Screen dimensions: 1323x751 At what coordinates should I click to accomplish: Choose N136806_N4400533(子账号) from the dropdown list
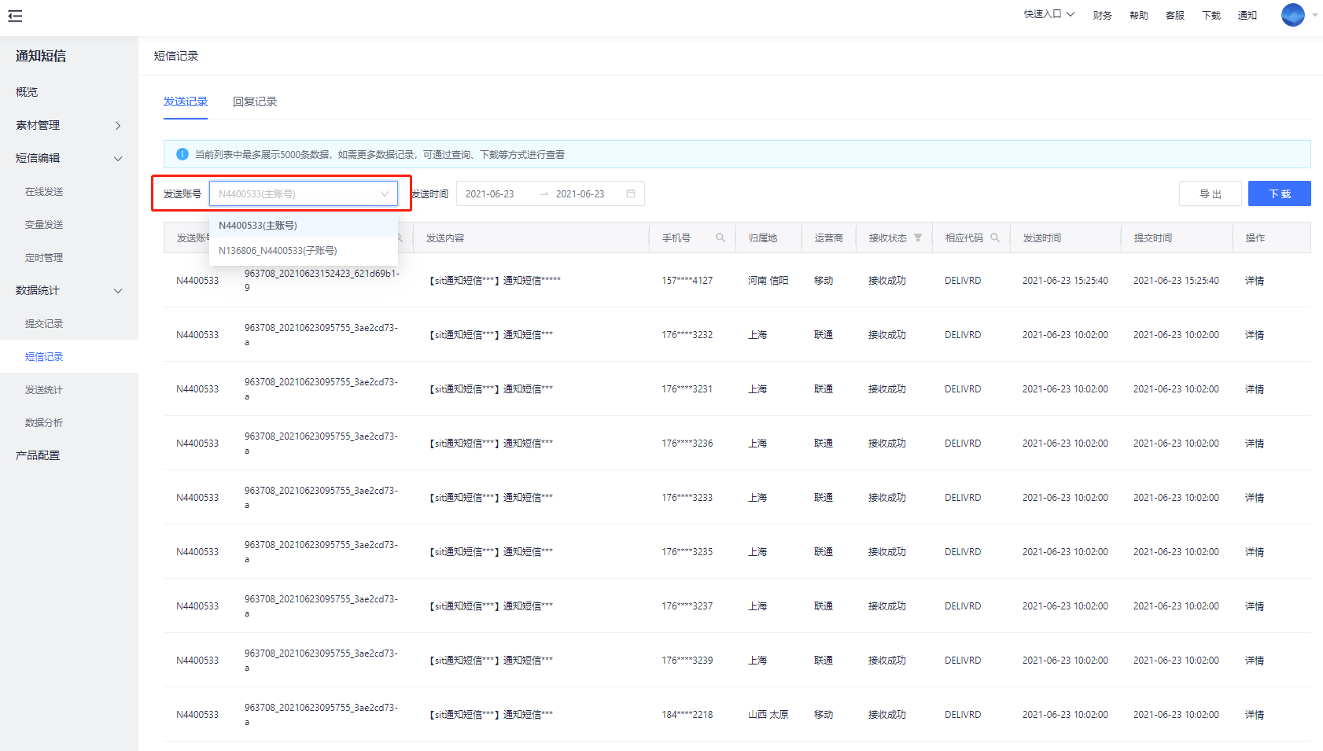(304, 250)
